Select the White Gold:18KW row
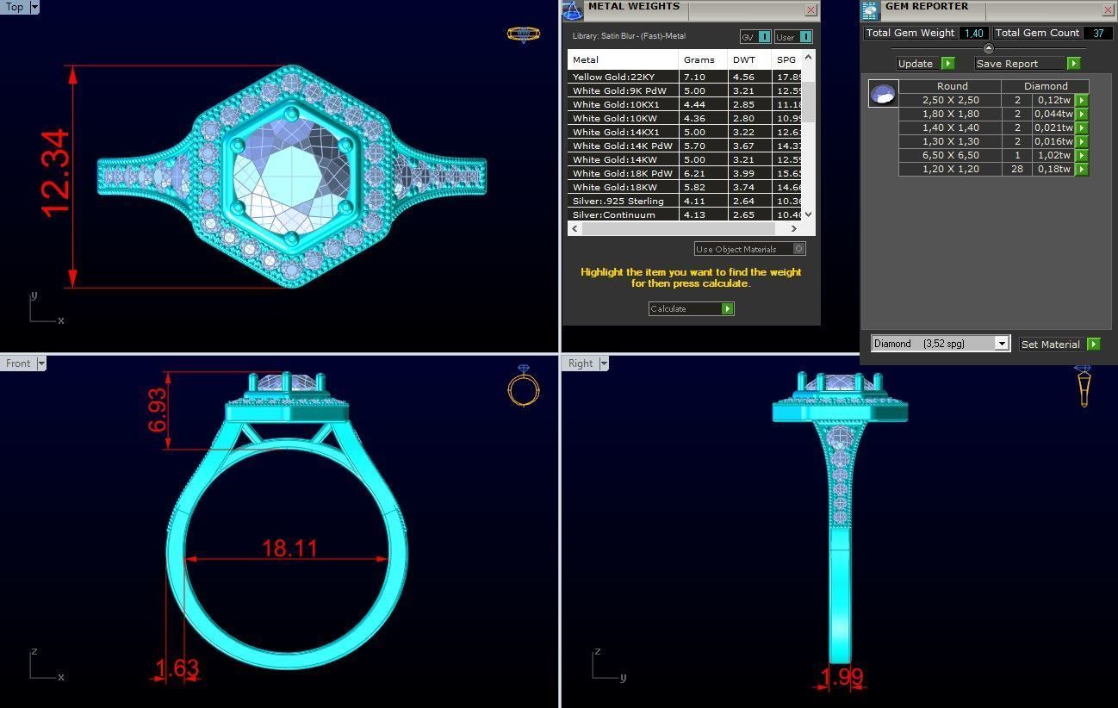The width and height of the screenshot is (1118, 708). point(684,187)
